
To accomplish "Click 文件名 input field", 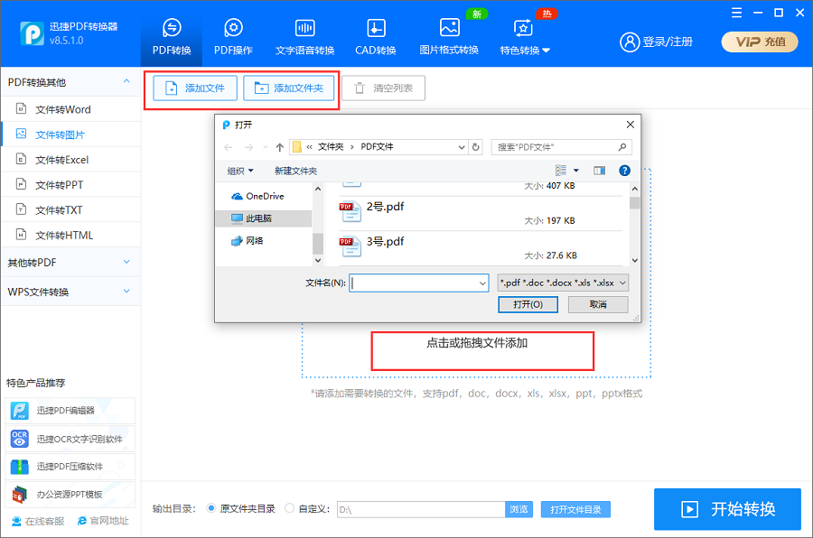I will 419,283.
